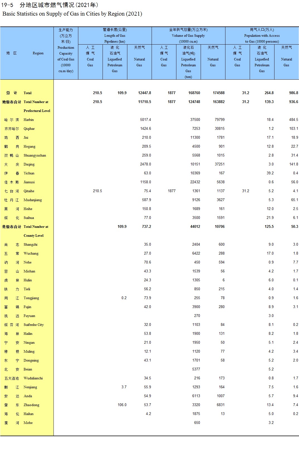This screenshot has width=299, height=454.
Task: Select the 'Production Capacity of Coal Gas' header
Action: [x=66, y=50]
